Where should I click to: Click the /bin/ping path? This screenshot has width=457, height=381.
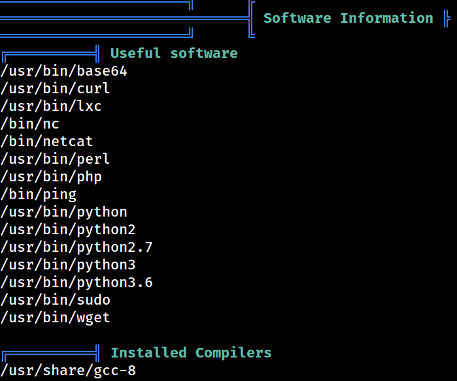coord(39,194)
